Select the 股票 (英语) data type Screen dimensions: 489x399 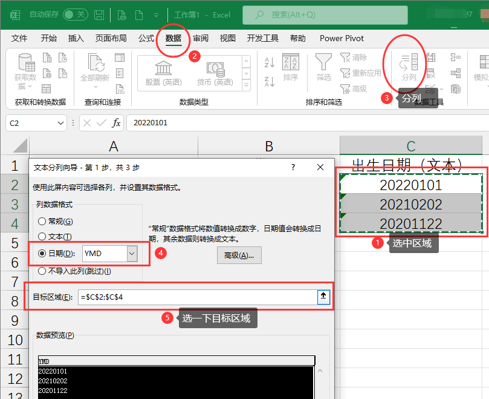pyautogui.click(x=163, y=71)
